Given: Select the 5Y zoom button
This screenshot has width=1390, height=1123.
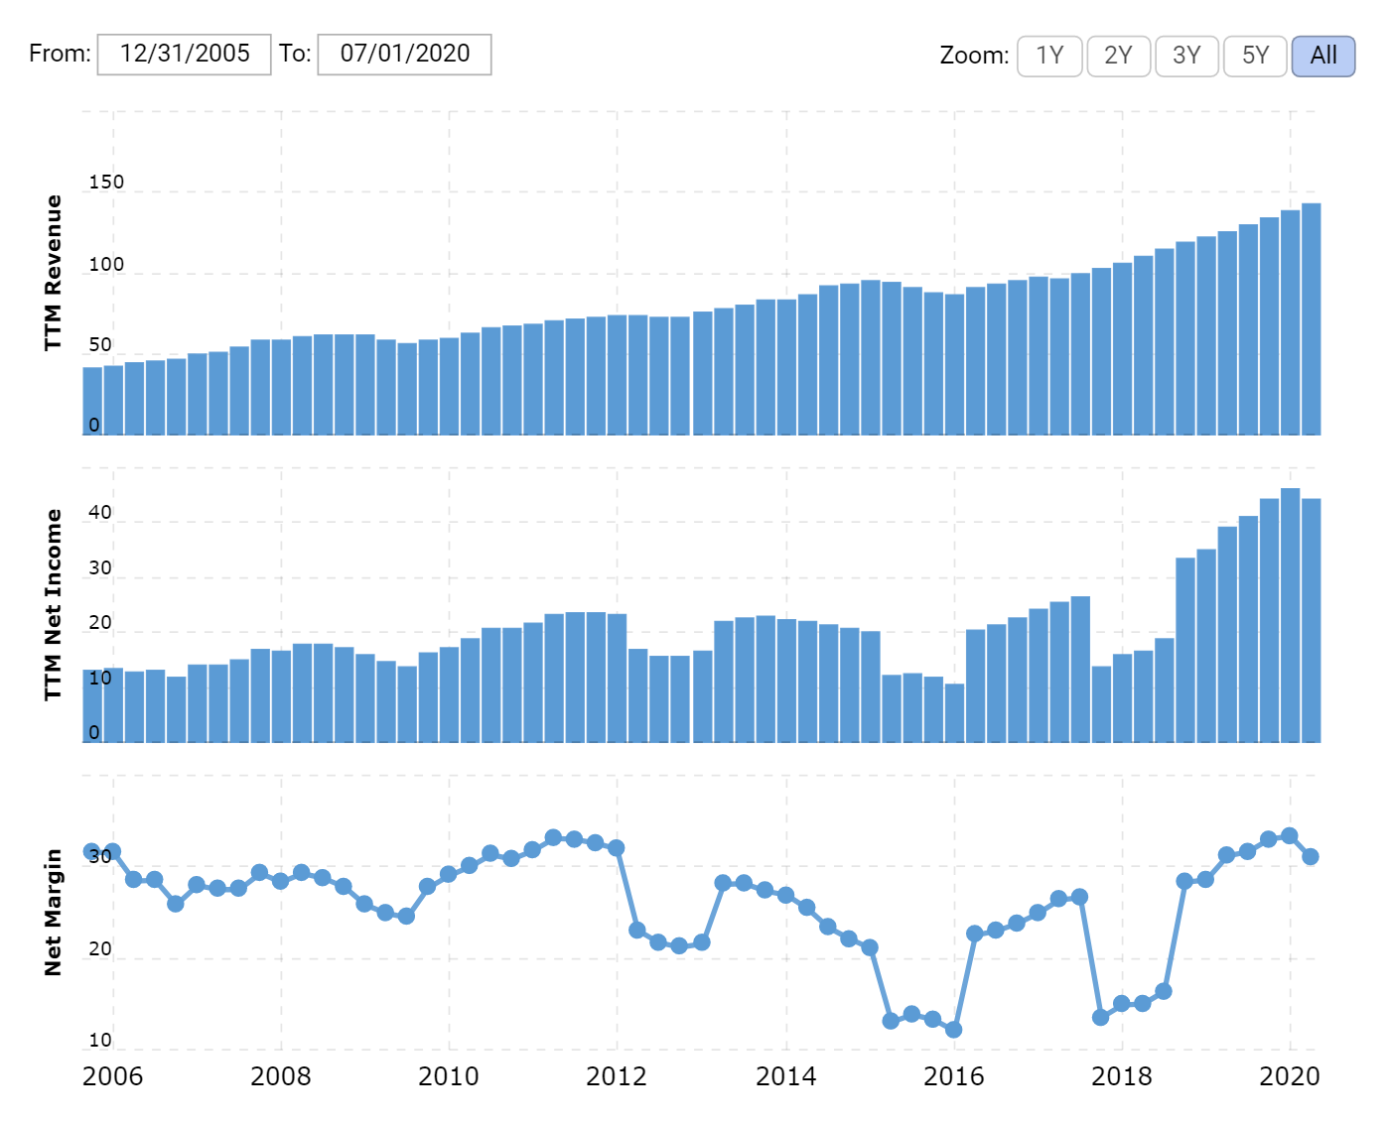Looking at the screenshot, I should point(1255,56).
